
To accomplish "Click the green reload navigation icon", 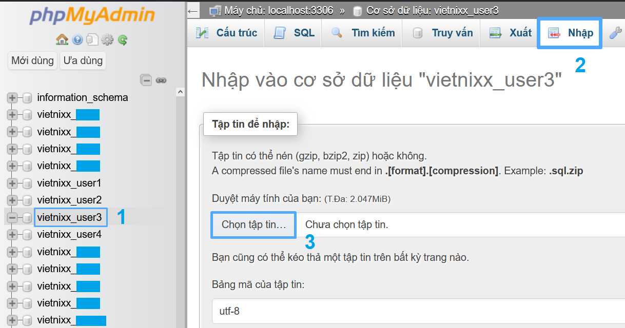I will click(122, 39).
